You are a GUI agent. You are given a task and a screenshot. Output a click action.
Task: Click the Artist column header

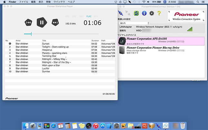(x=18, y=40)
